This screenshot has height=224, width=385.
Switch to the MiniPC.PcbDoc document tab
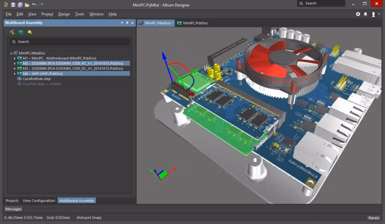point(192,23)
